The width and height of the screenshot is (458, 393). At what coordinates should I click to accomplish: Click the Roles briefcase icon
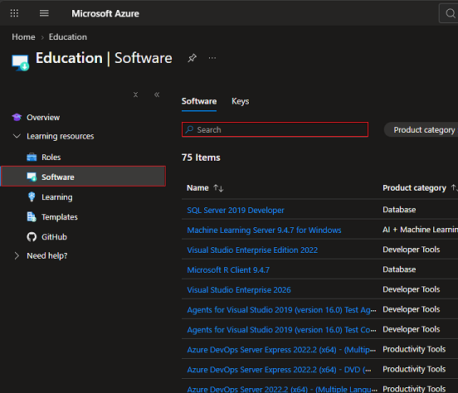point(32,157)
